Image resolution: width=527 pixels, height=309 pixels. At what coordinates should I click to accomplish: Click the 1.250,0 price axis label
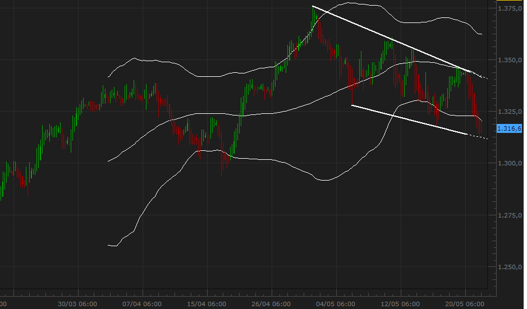(x=510, y=267)
